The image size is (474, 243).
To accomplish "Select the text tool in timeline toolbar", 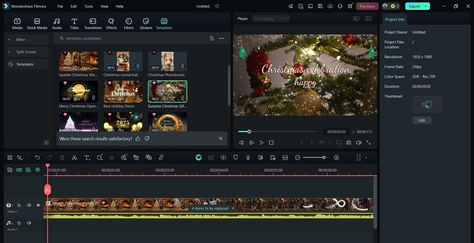I will pyautogui.click(x=87, y=157).
